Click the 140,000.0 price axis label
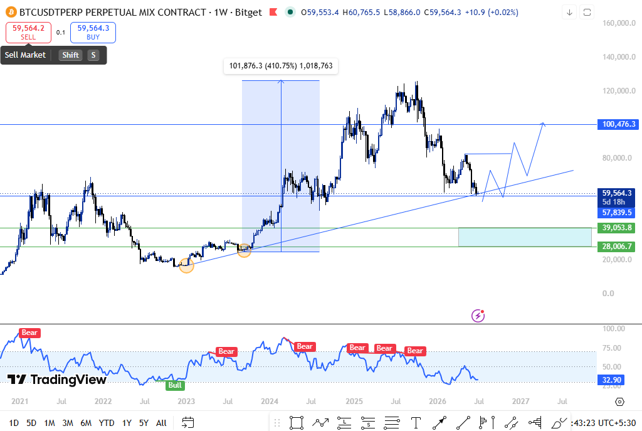The height and width of the screenshot is (431, 642). point(619,57)
